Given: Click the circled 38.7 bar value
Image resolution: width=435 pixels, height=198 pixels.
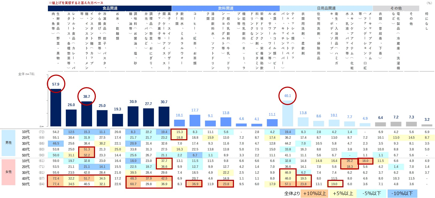Looking at the screenshot, I should (x=86, y=96).
